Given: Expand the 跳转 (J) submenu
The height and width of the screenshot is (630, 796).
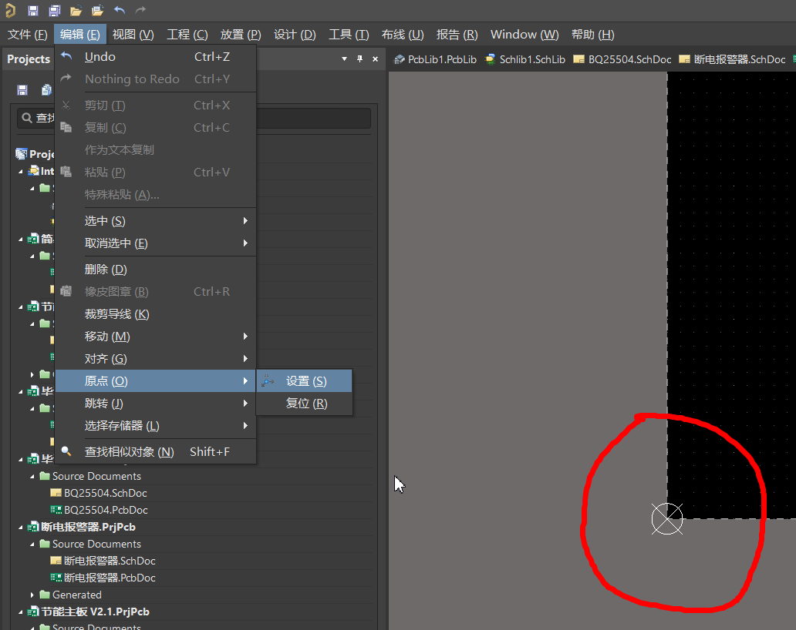Looking at the screenshot, I should (155, 404).
